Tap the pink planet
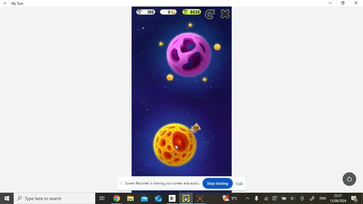Screen dimensions: 363x204 pos(189,55)
